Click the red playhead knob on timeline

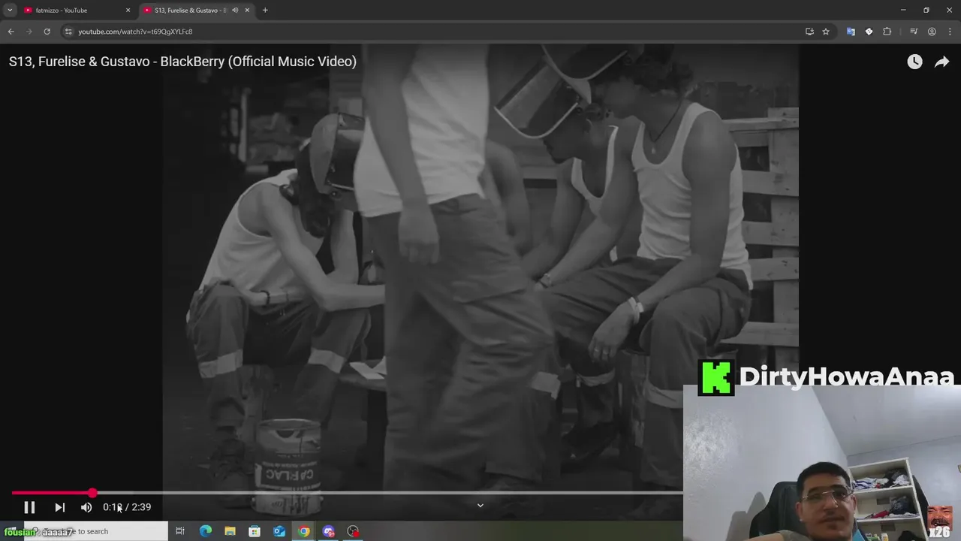point(92,493)
